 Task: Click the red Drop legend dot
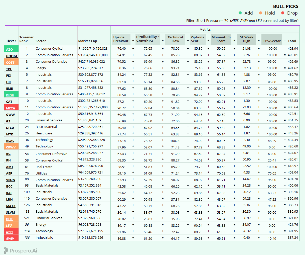point(283,13)
